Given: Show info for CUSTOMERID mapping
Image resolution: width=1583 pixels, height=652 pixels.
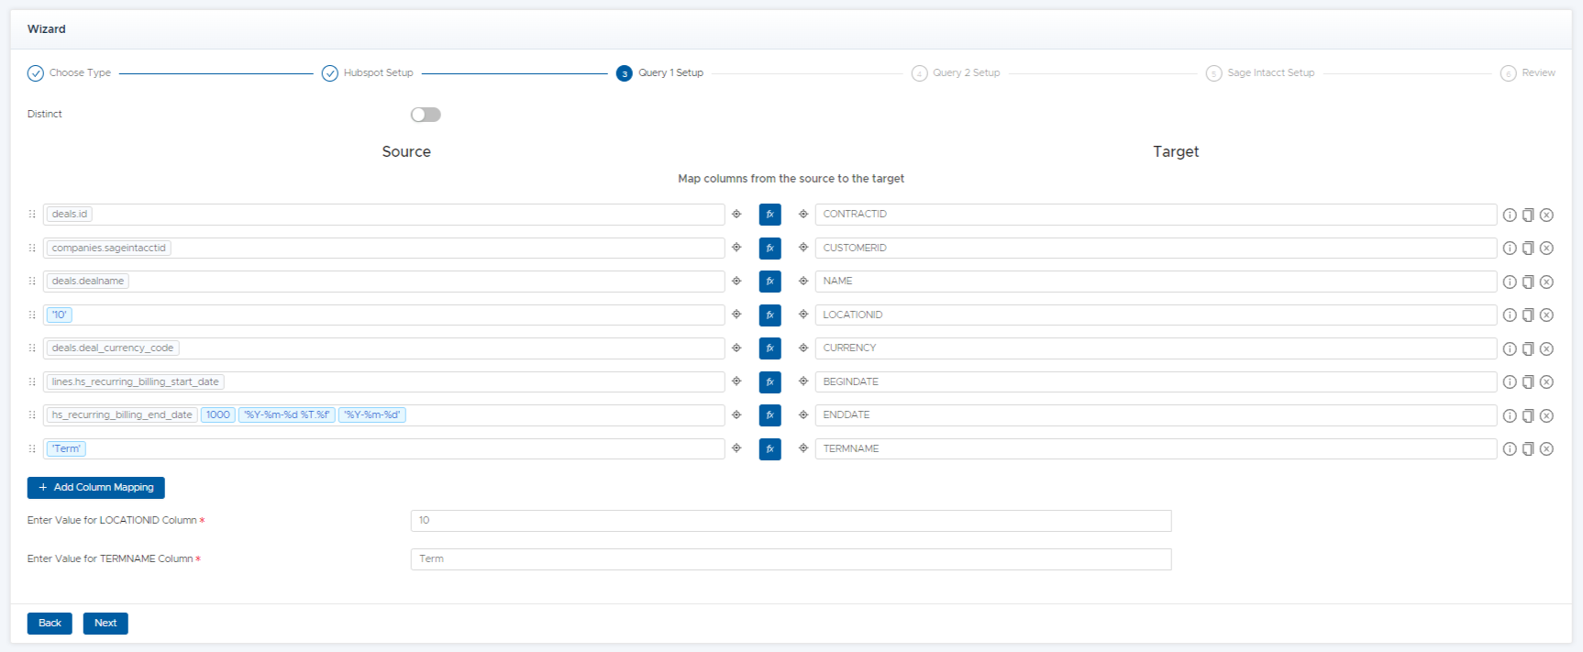Looking at the screenshot, I should (x=1510, y=248).
